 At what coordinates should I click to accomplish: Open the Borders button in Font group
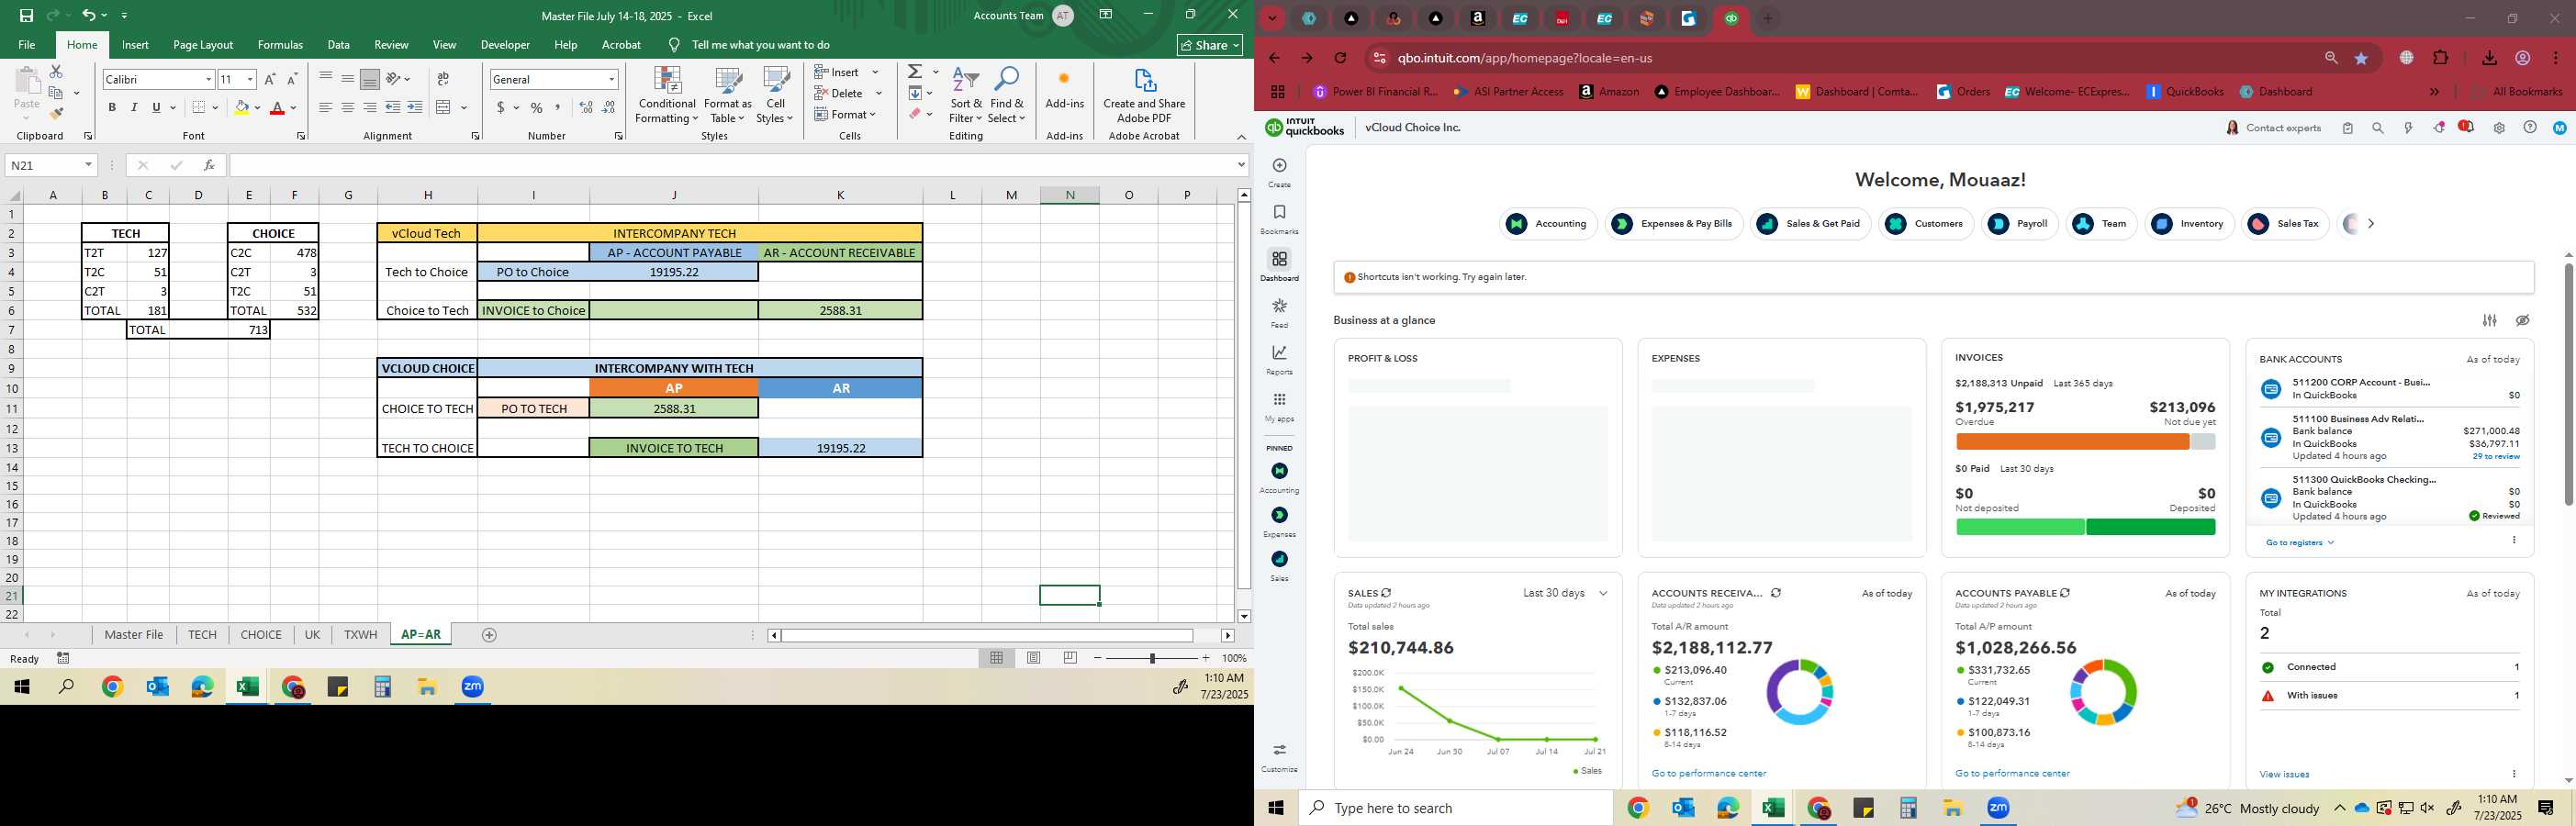point(199,107)
